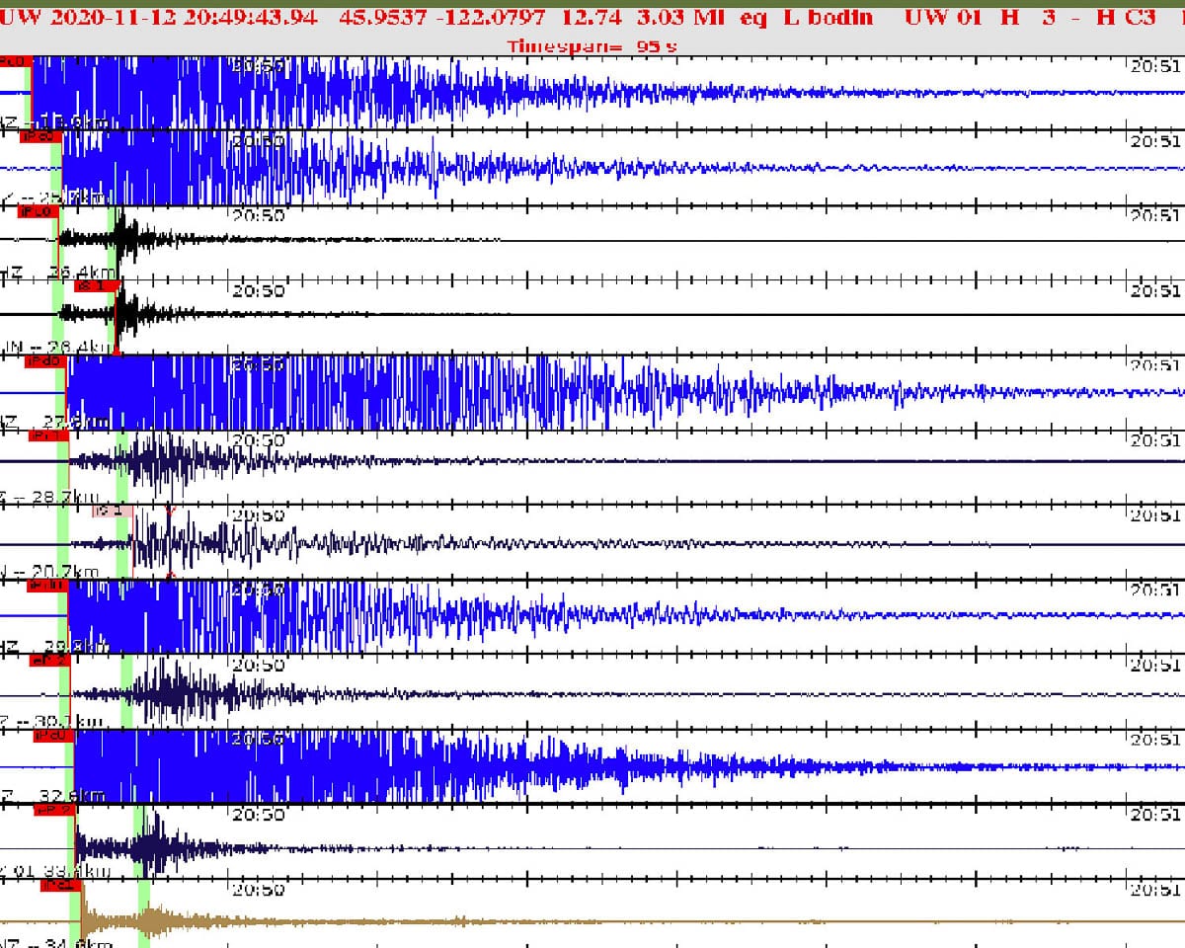Click the red S pick line tip on the 26.4km HN trace
Image resolution: width=1185 pixels, height=948 pixels.
tap(117, 350)
